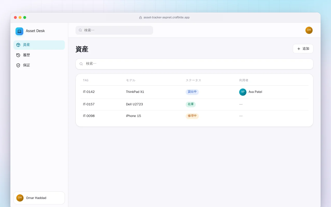Click the Asset Desk app title
This screenshot has width=331, height=207.
pos(35,31)
